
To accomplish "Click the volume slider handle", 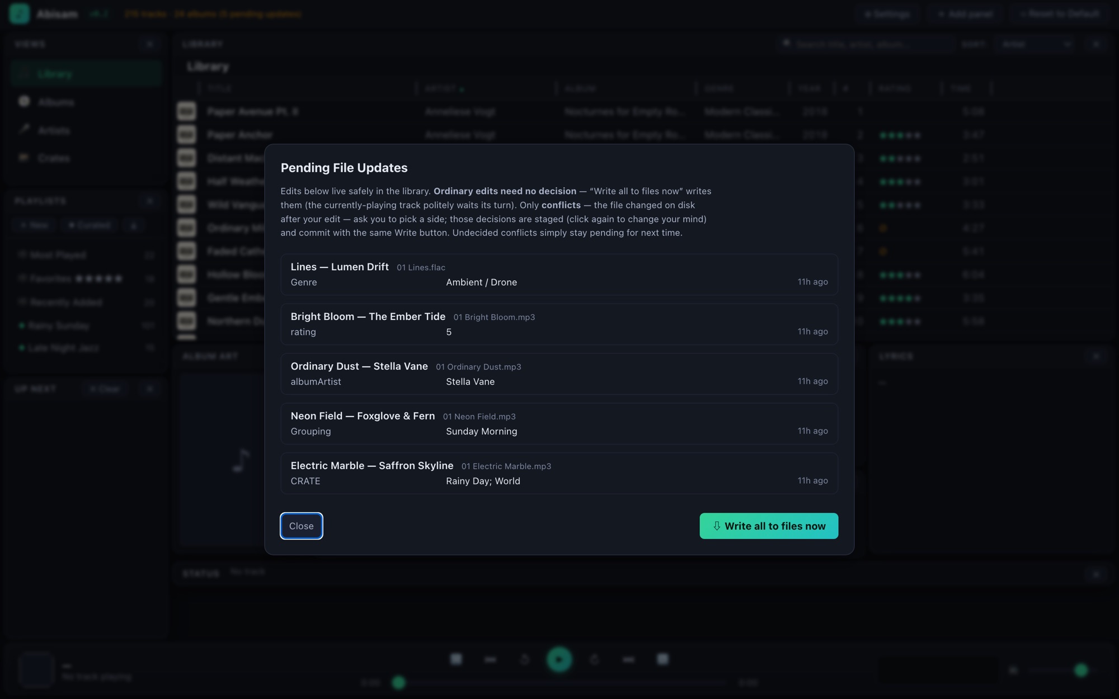I will pyautogui.click(x=1081, y=670).
